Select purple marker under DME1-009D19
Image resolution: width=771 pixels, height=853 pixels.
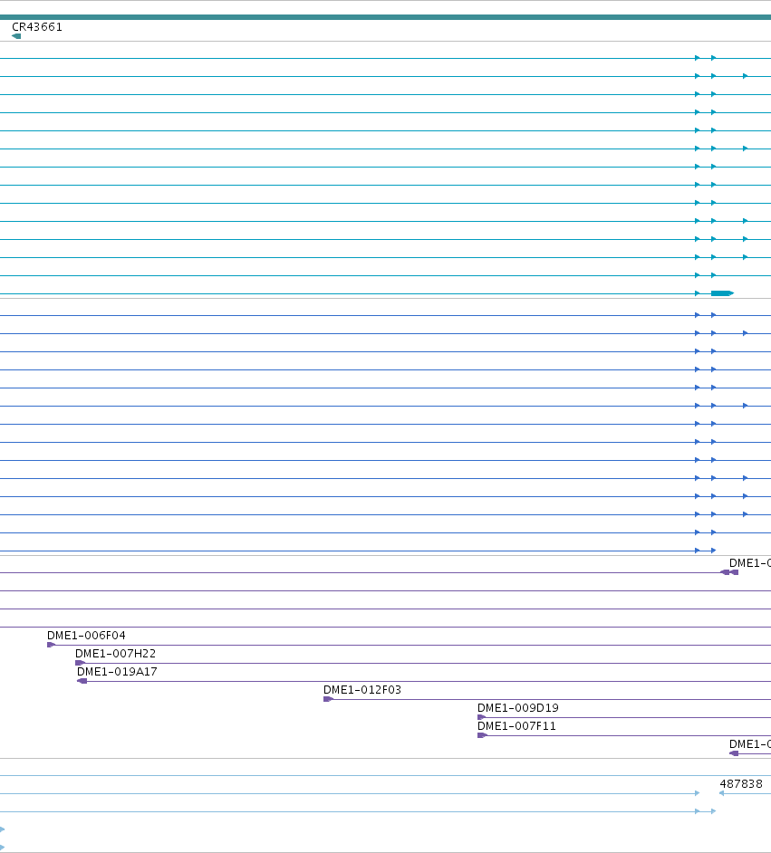click(481, 717)
